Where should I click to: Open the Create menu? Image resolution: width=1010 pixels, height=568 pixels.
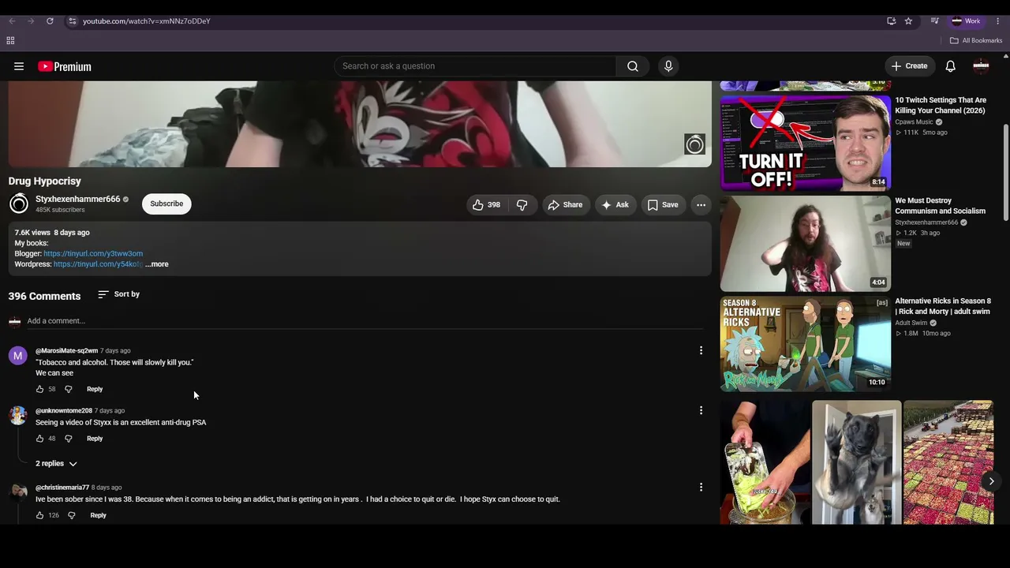coord(909,66)
